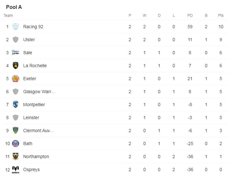
Task: Click the La Rochelle team crest
Action: pyautogui.click(x=16, y=66)
